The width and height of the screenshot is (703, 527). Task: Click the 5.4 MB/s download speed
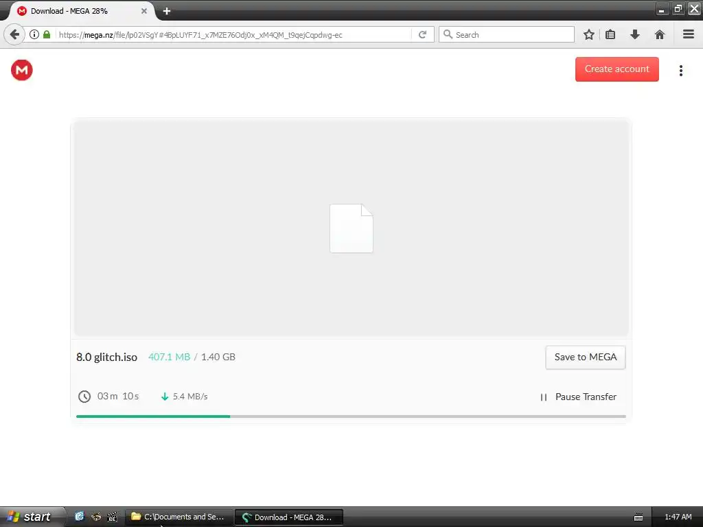coord(190,397)
